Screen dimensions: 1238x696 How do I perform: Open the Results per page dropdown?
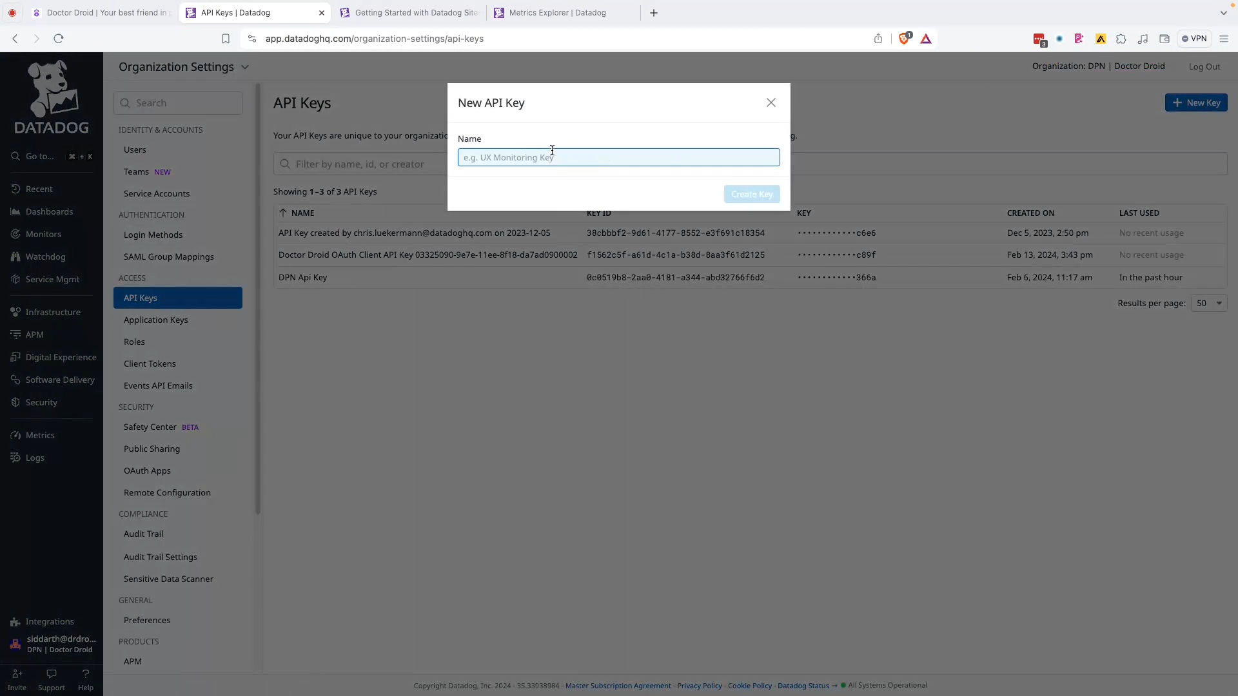click(1209, 303)
